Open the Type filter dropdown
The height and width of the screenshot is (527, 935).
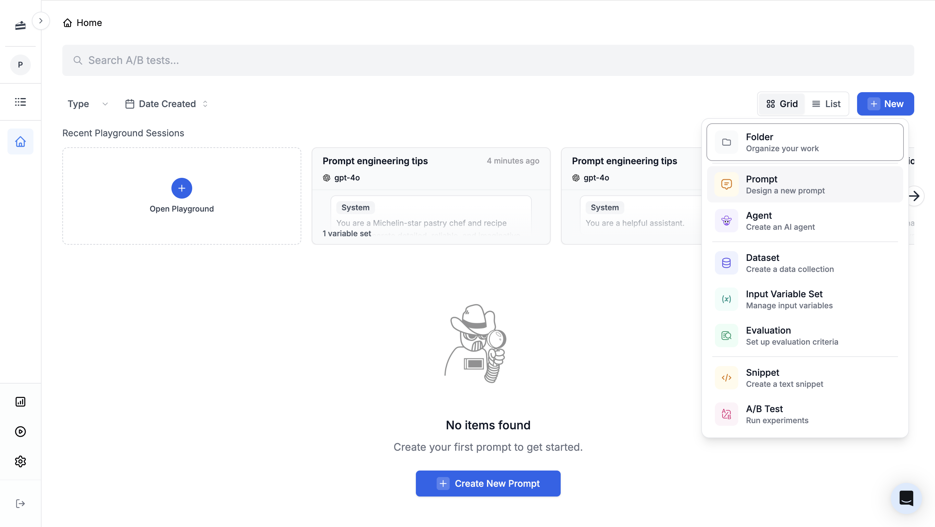pos(87,104)
